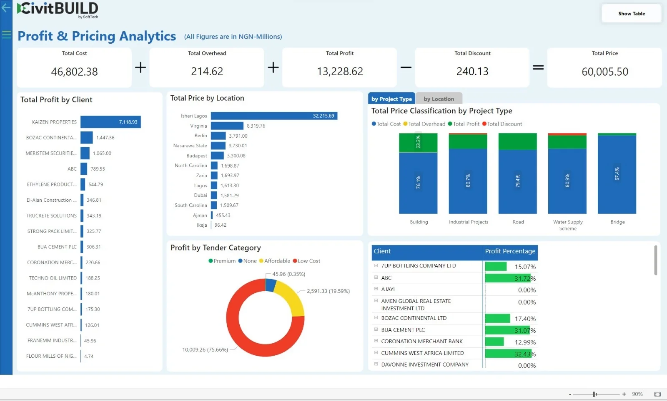Viewport: 667px width, 401px height.
Task: Open the hamburger navigation menu
Action: pyautogui.click(x=6, y=35)
